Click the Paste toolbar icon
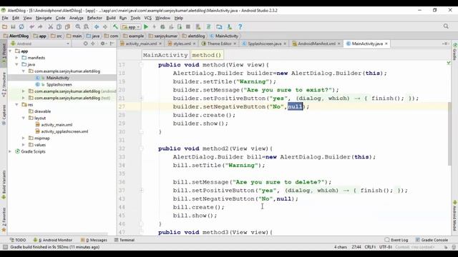The height and width of the screenshot is (257, 458). pyautogui.click(x=67, y=27)
